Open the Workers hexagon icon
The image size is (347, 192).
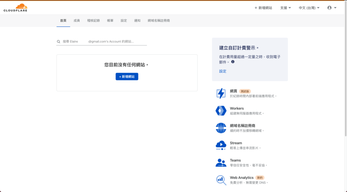click(221, 111)
